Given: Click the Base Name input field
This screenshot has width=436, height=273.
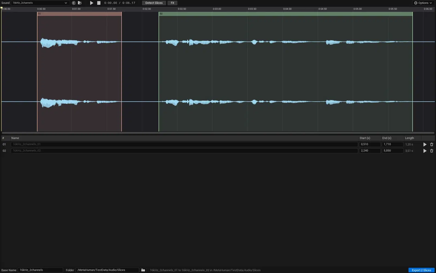Looking at the screenshot, I should pyautogui.click(x=40, y=270).
